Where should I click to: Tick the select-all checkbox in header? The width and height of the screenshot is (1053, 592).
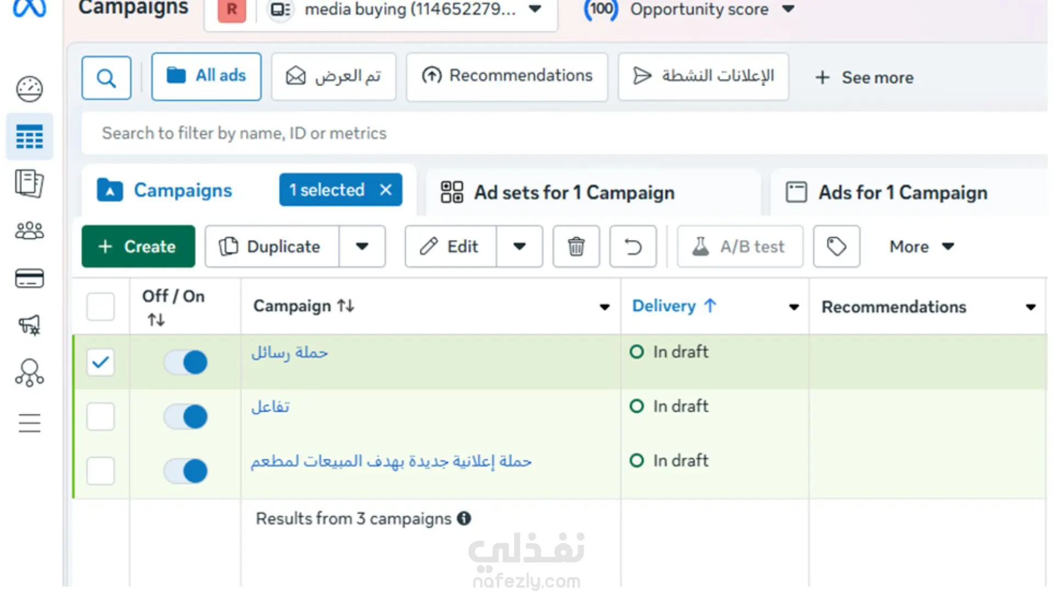[x=100, y=306]
